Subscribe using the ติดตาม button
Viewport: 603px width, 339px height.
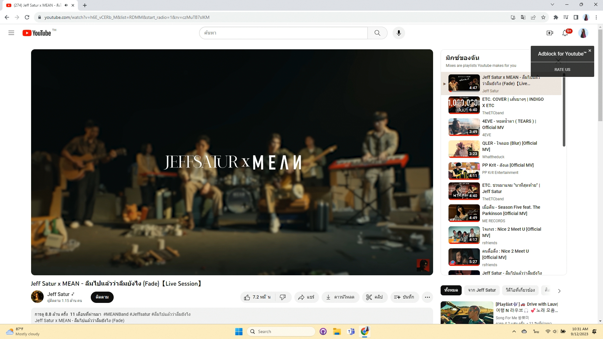coord(102,297)
